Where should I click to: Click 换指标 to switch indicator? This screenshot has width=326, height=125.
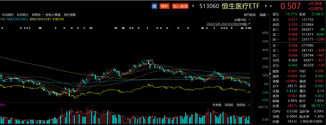click(241, 104)
